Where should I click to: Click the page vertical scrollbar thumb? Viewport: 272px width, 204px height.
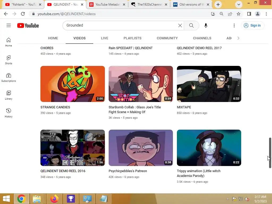[x=270, y=153]
